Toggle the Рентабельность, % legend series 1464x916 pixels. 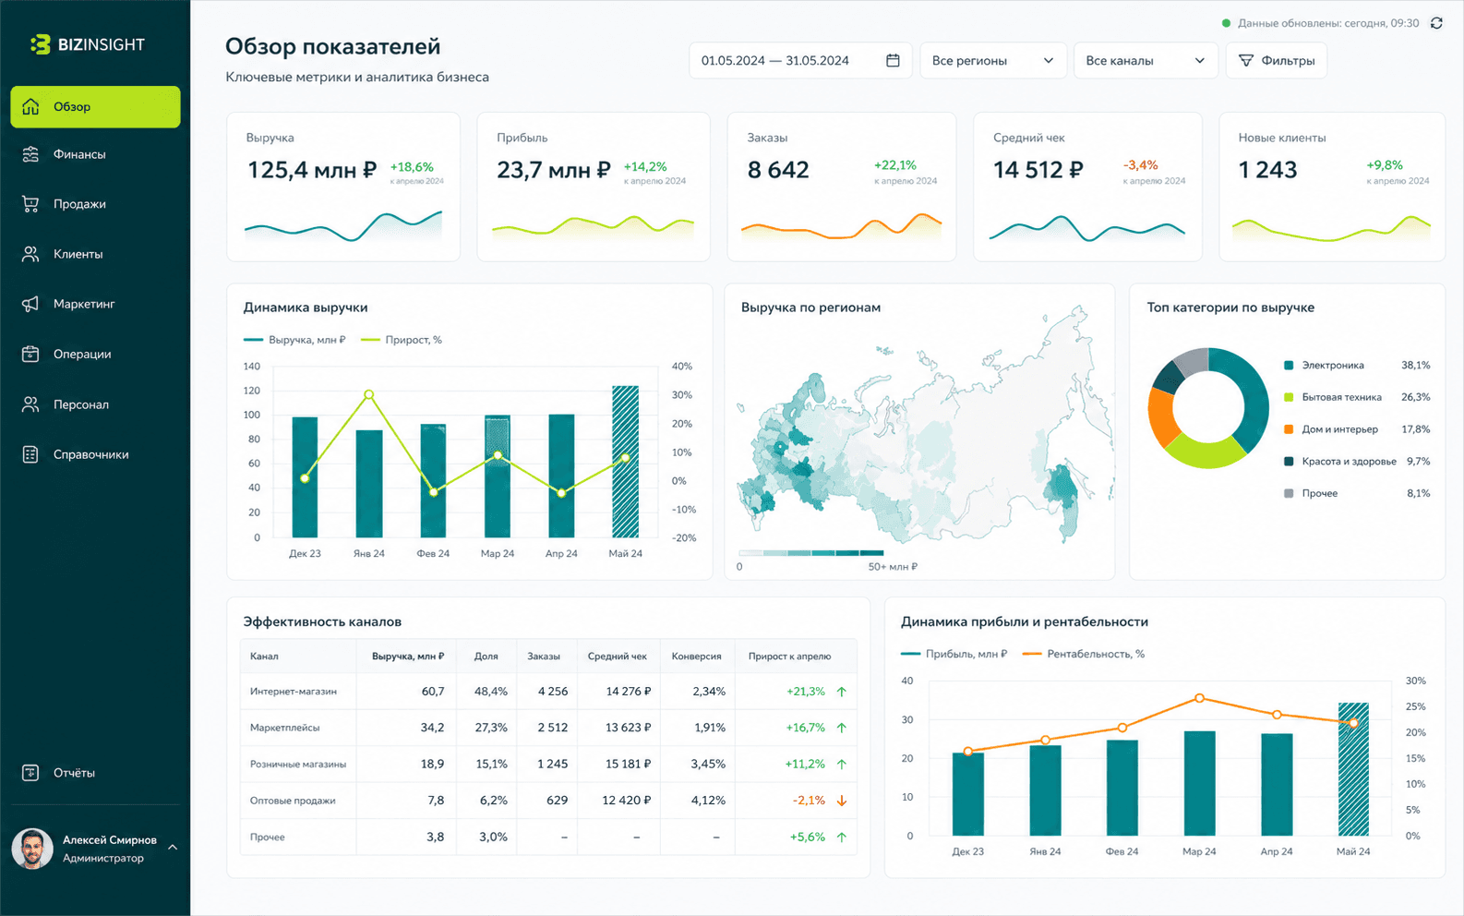pos(1084,654)
